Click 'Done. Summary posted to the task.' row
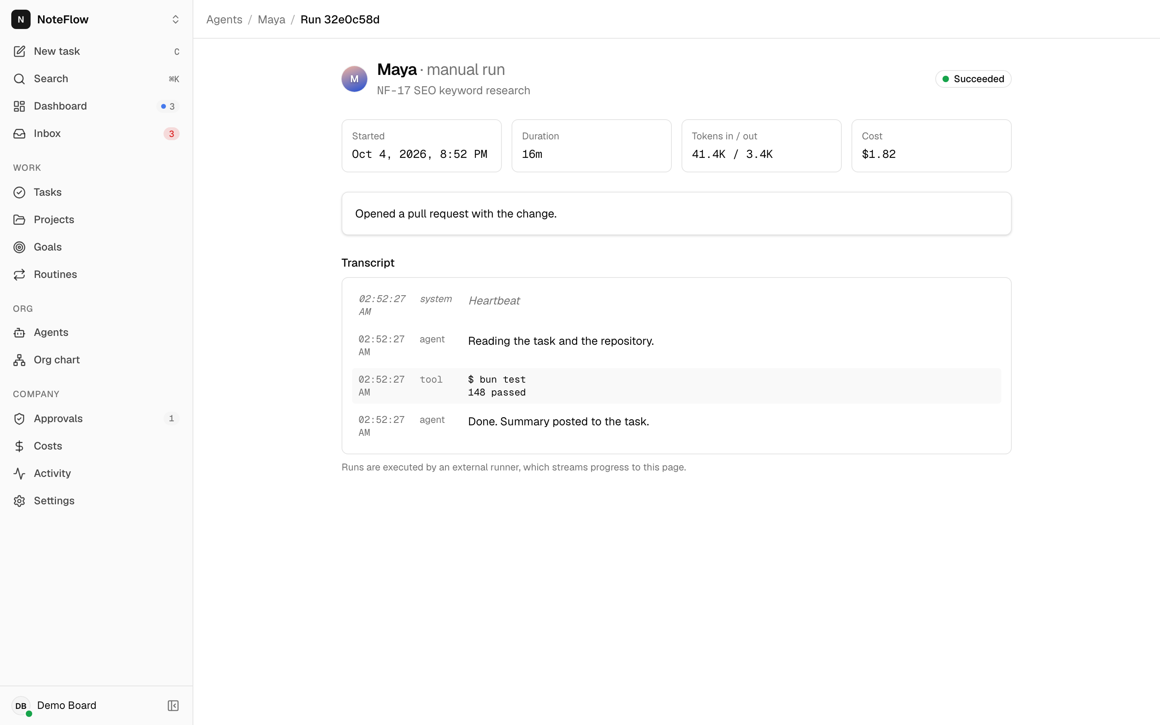The width and height of the screenshot is (1160, 725). point(676,426)
